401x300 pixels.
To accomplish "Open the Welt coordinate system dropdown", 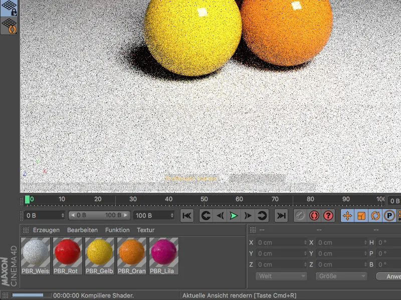I will [281, 276].
